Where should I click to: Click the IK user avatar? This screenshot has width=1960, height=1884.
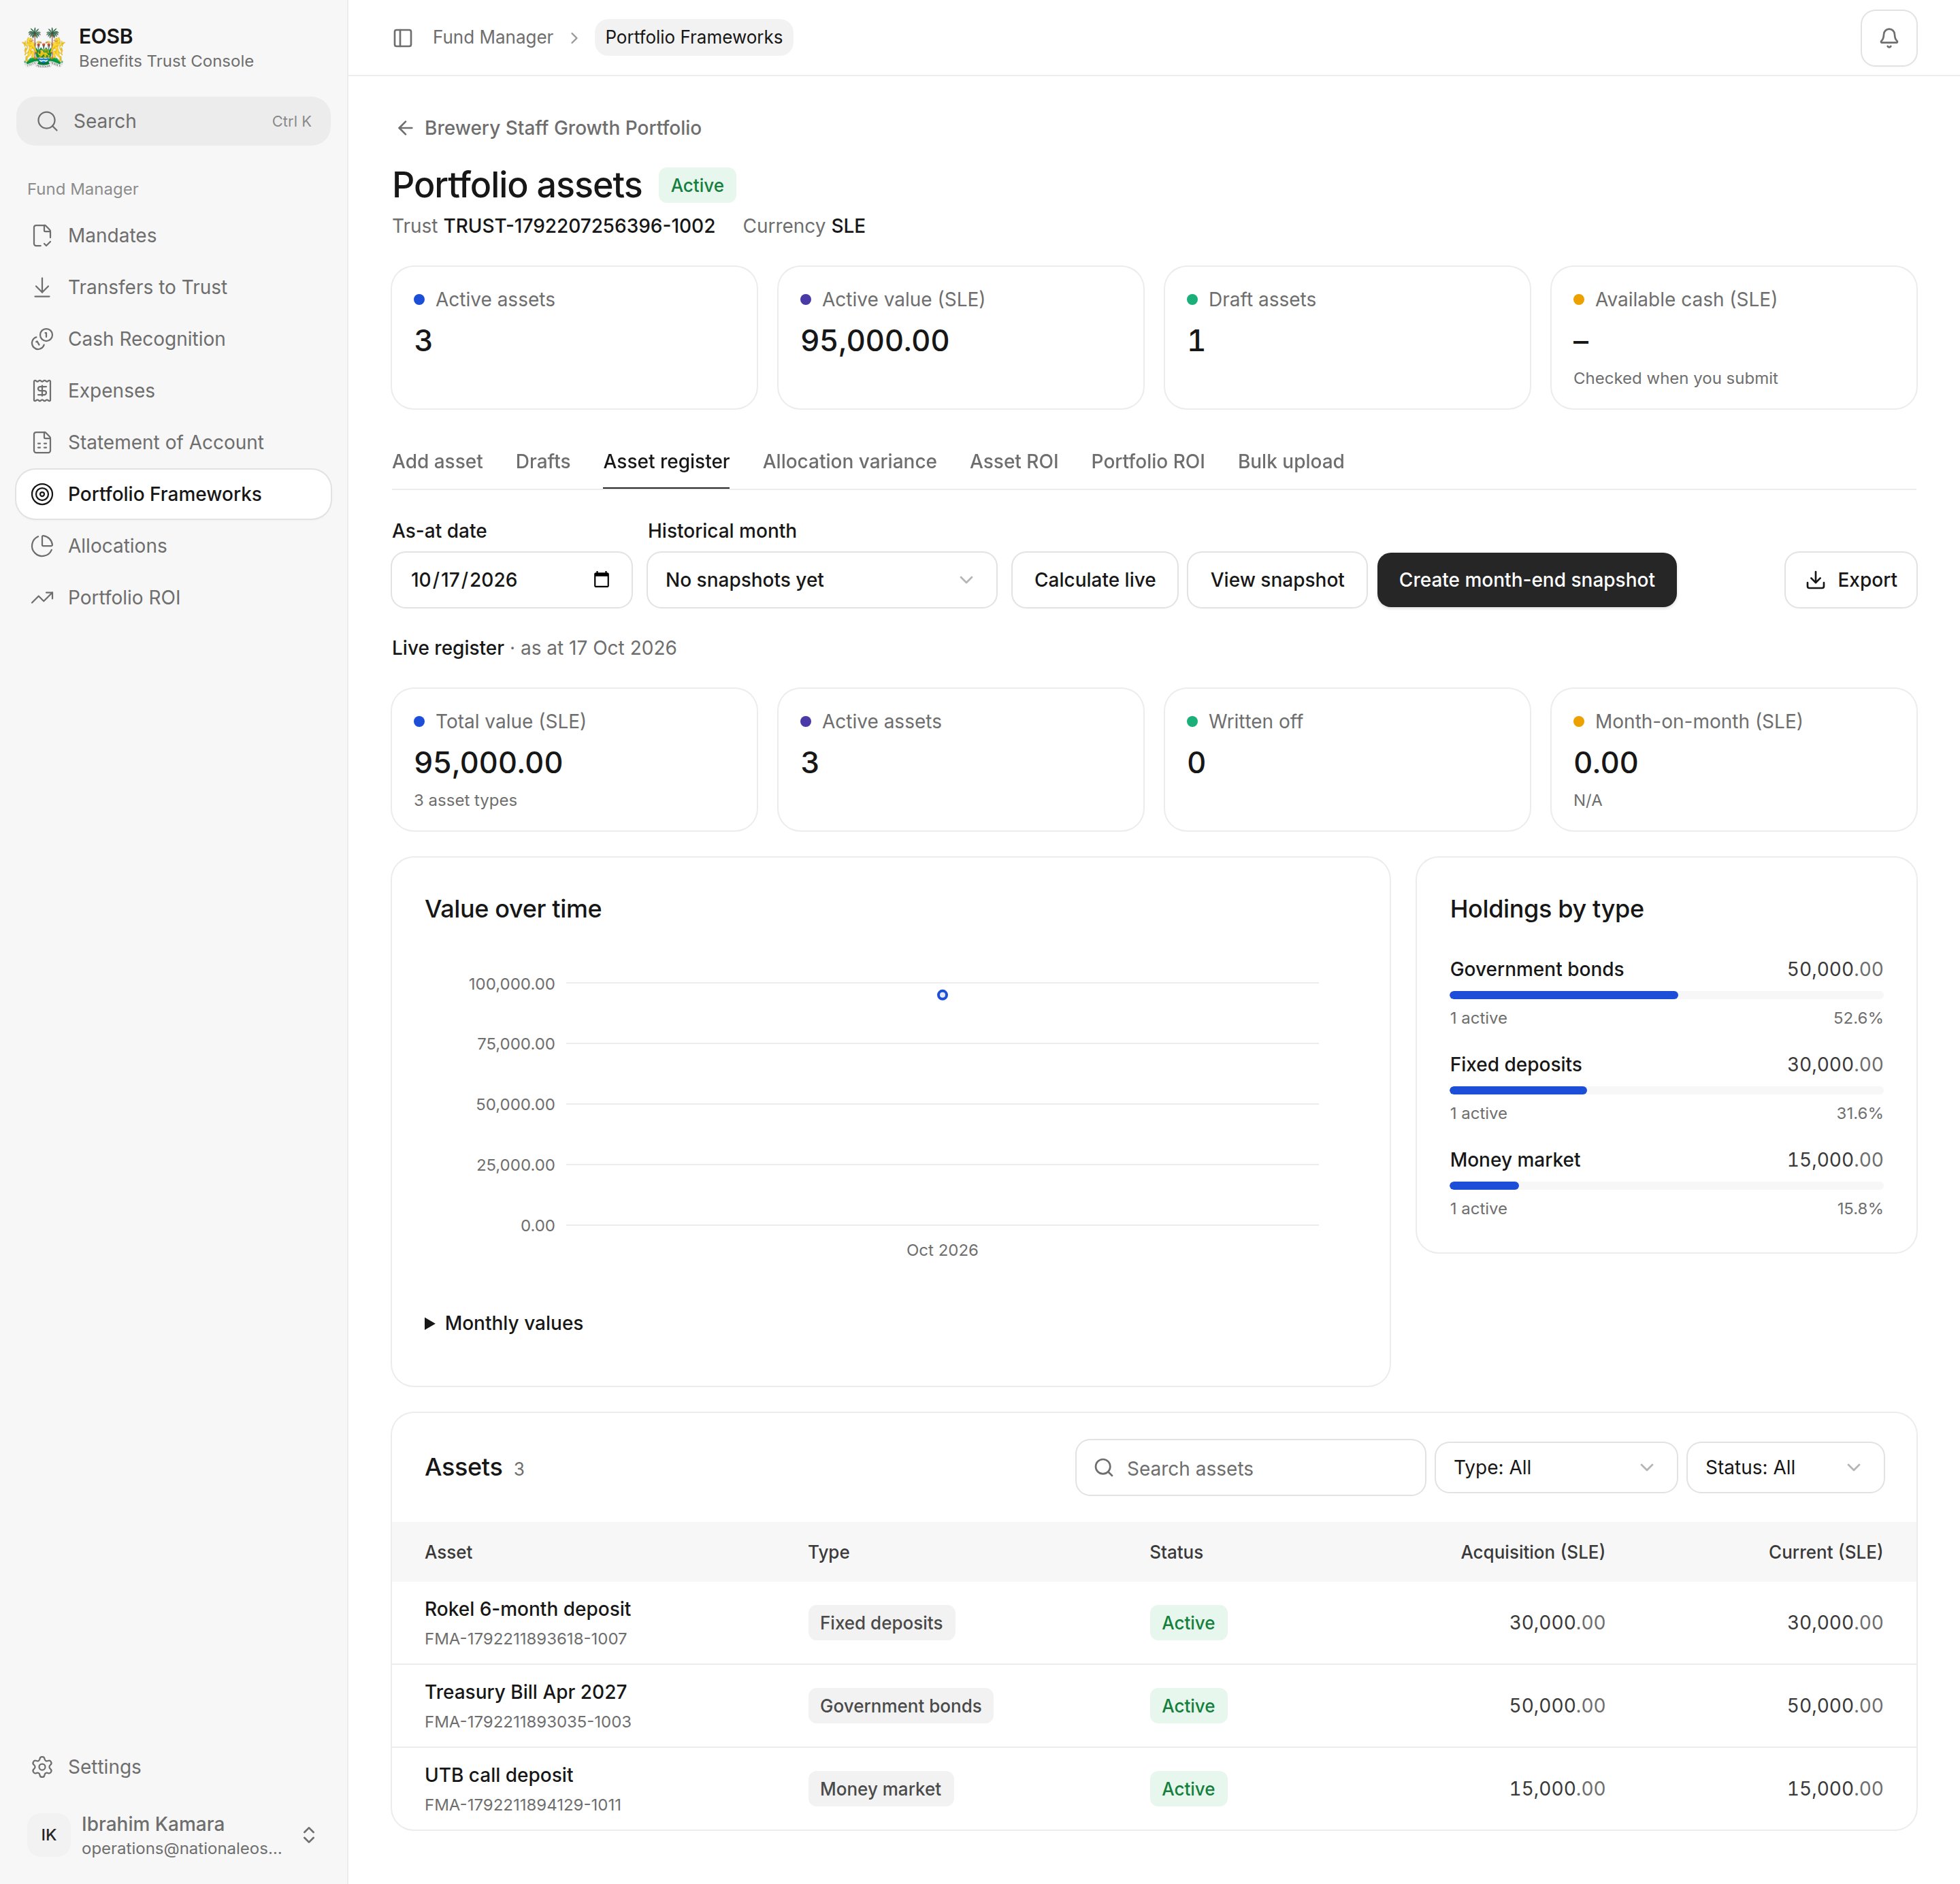pyautogui.click(x=48, y=1835)
